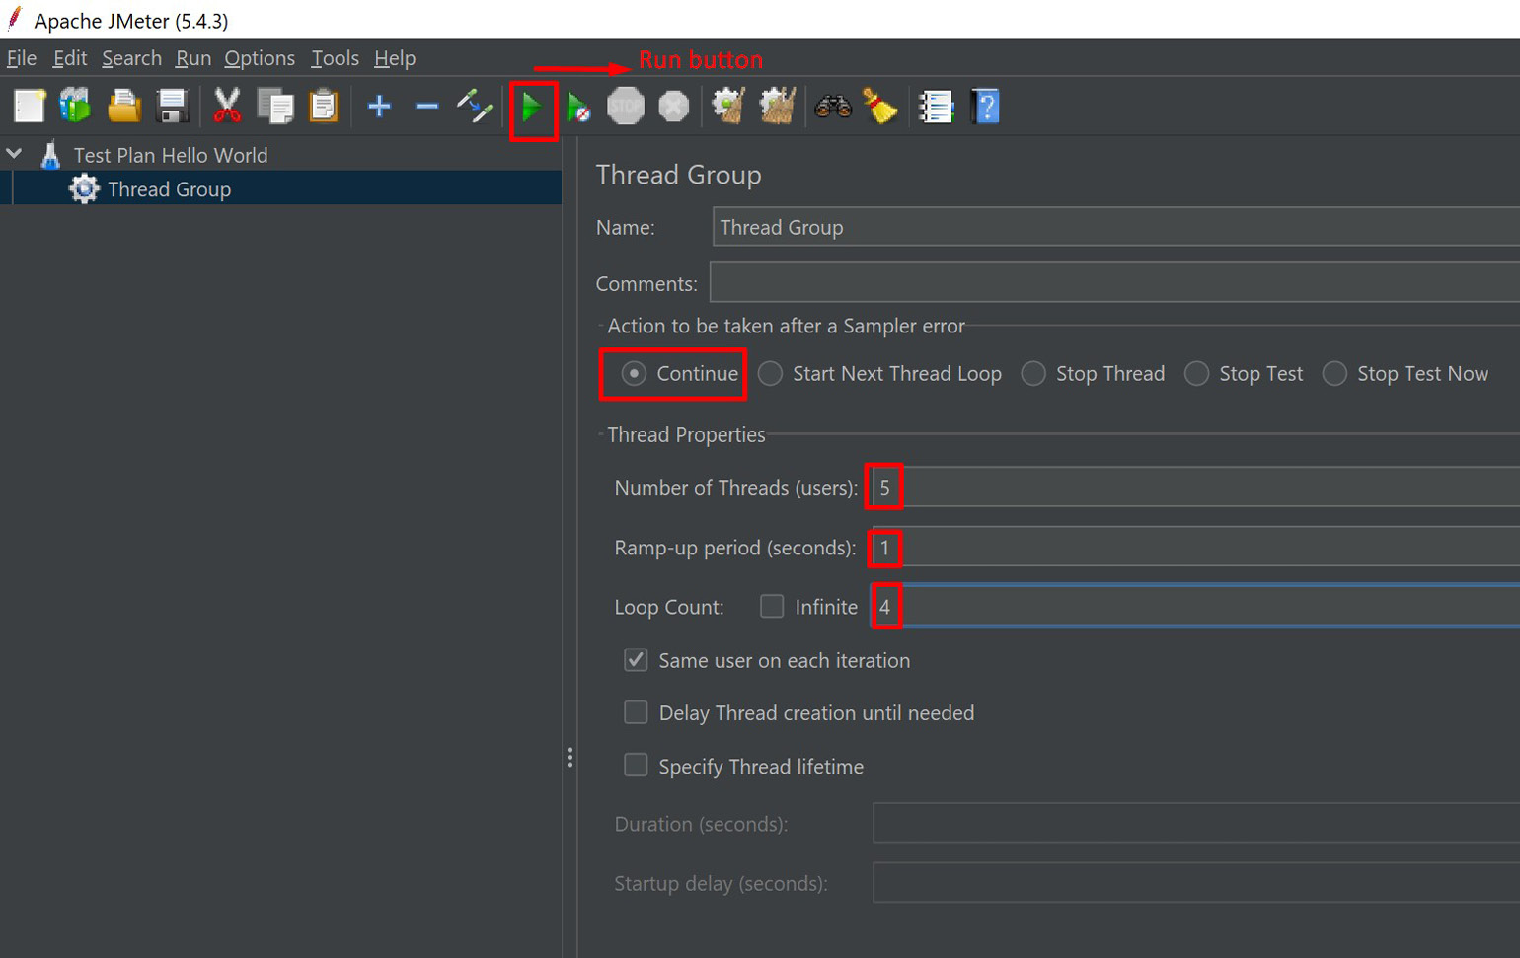Click the Duration (seconds) field

tap(1196, 823)
